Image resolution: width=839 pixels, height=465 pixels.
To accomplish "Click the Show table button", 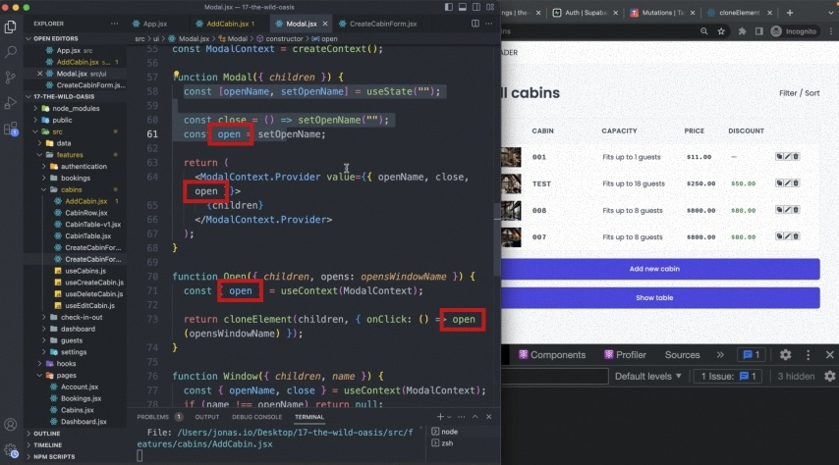I will [x=655, y=297].
